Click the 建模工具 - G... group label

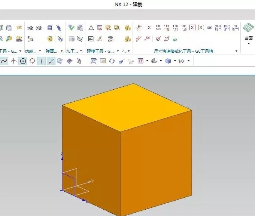point(100,51)
